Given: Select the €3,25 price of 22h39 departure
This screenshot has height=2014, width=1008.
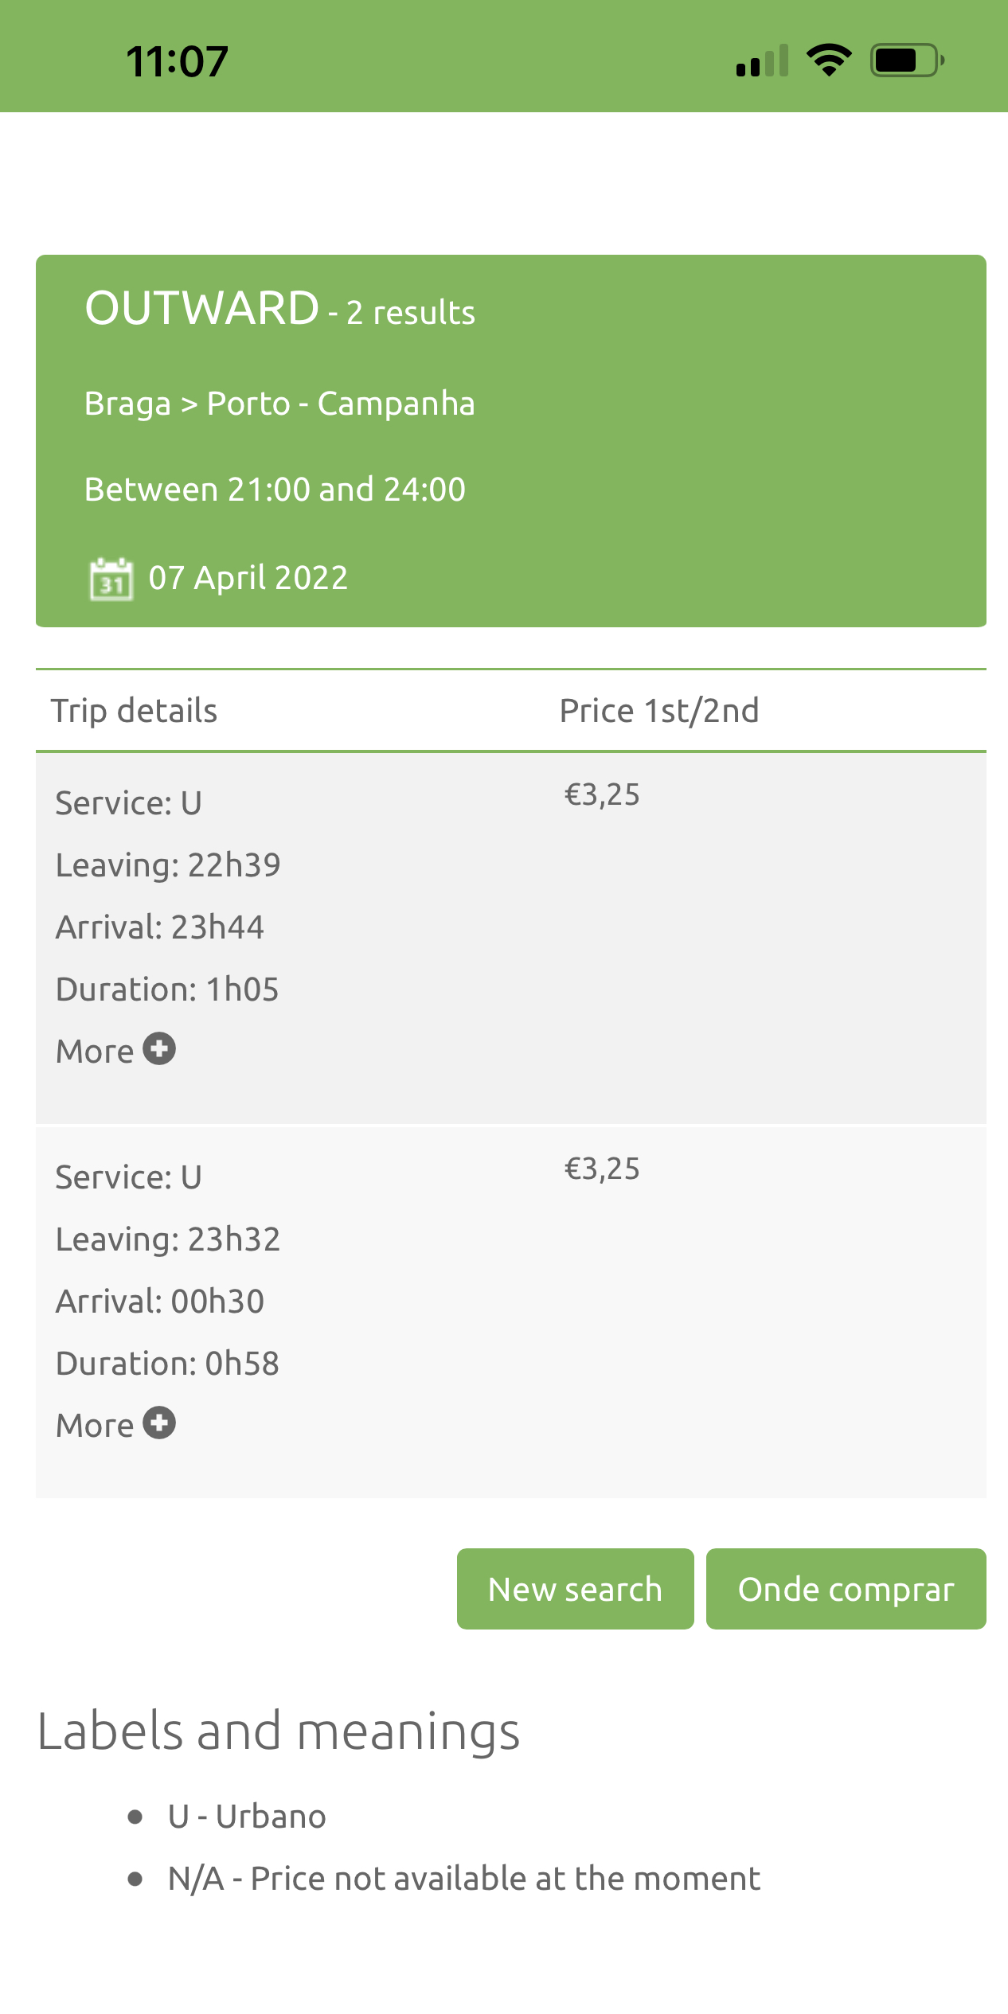Looking at the screenshot, I should (x=602, y=794).
